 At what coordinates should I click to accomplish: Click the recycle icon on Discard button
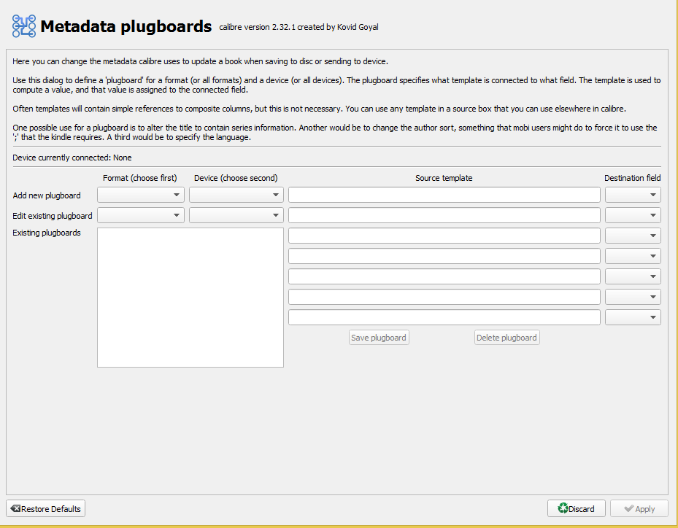point(563,509)
